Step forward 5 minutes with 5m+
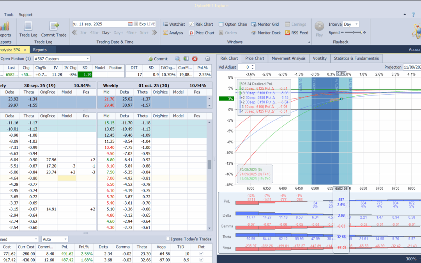 click(144, 32)
